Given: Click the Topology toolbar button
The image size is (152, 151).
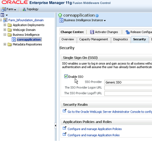Looking at the screenshot, I should click(x=30, y=9).
